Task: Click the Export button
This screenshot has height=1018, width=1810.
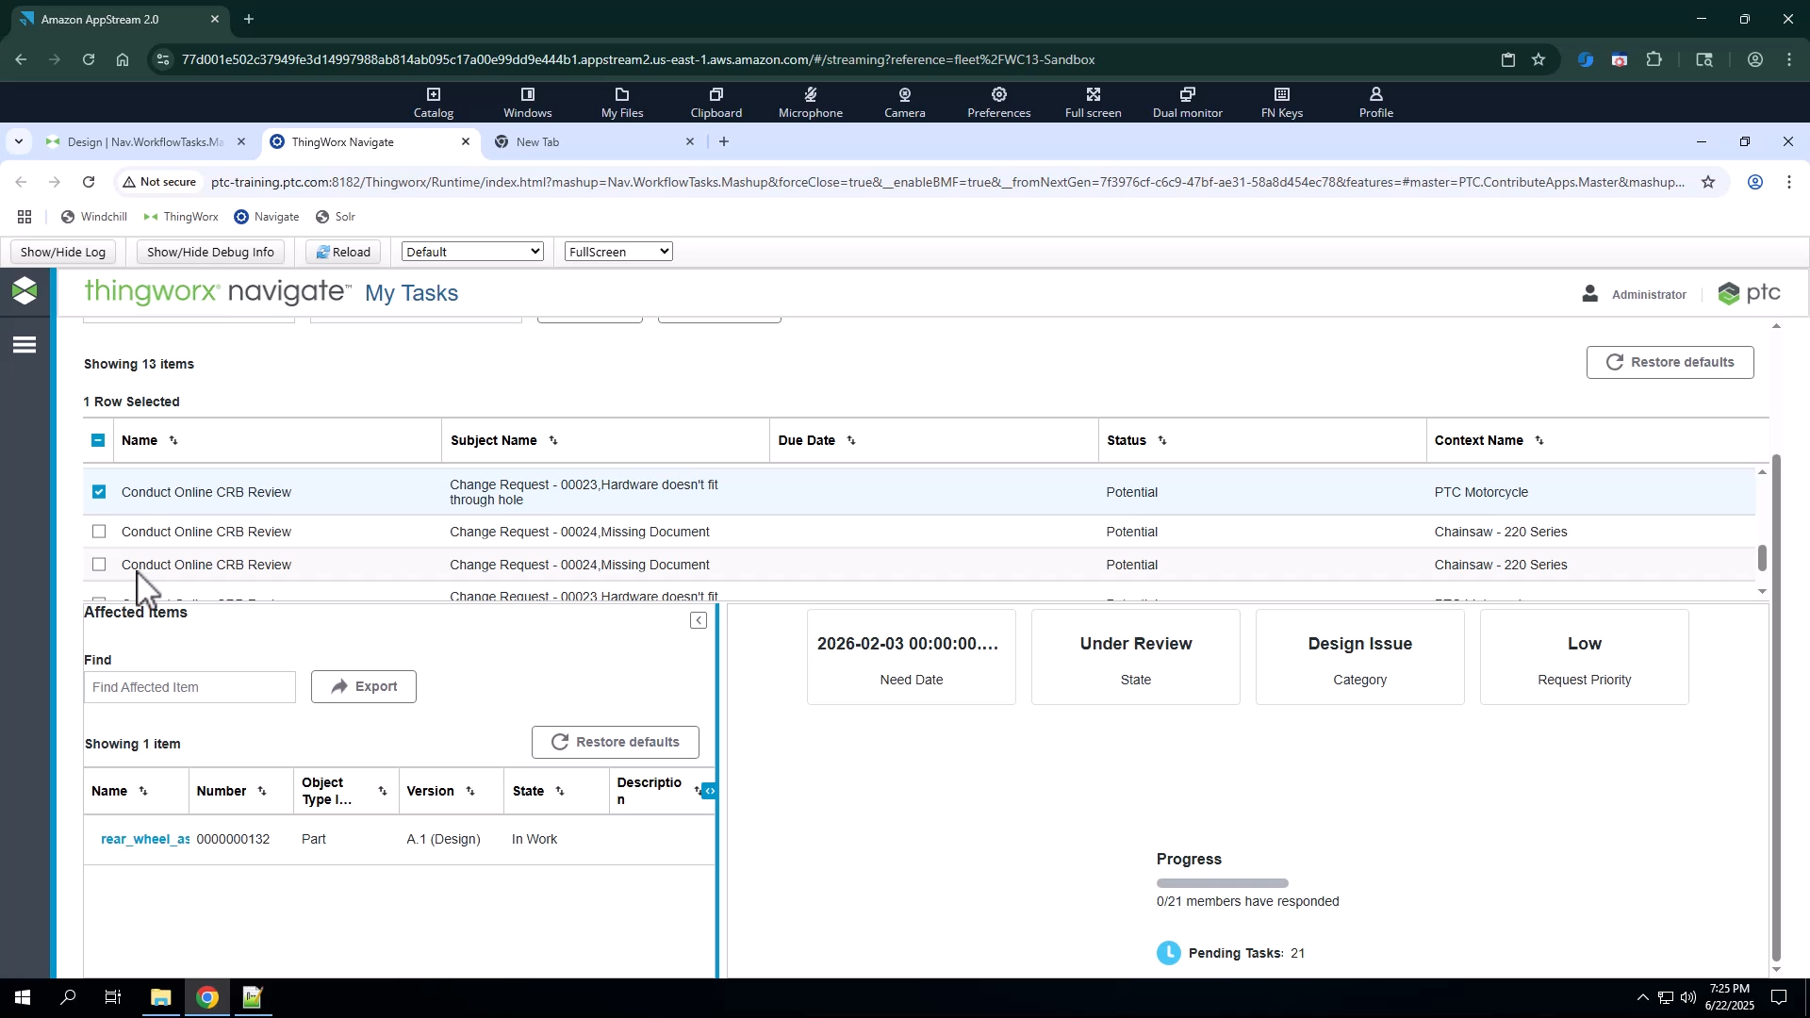Action: [364, 686]
